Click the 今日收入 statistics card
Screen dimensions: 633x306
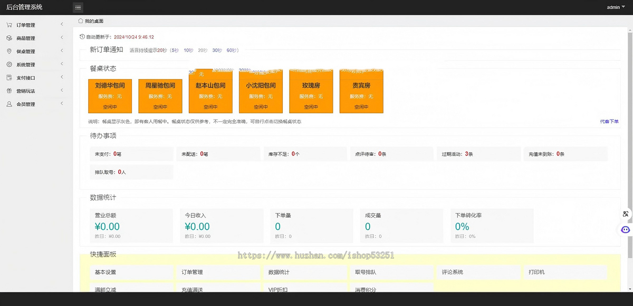222,225
